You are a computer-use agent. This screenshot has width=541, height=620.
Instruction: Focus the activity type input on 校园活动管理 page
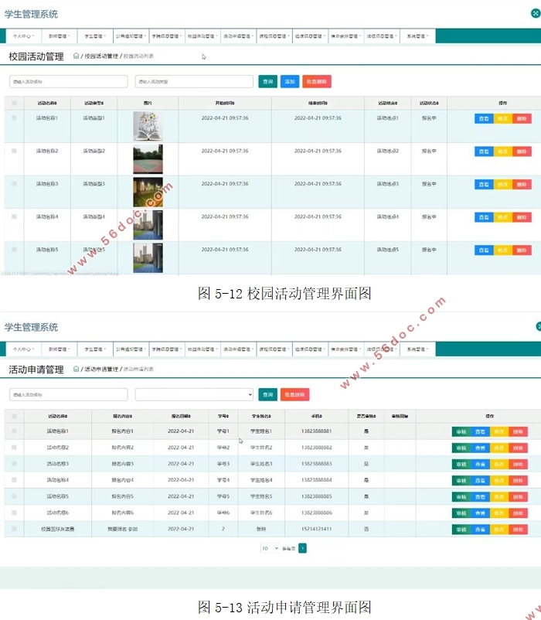coord(194,81)
